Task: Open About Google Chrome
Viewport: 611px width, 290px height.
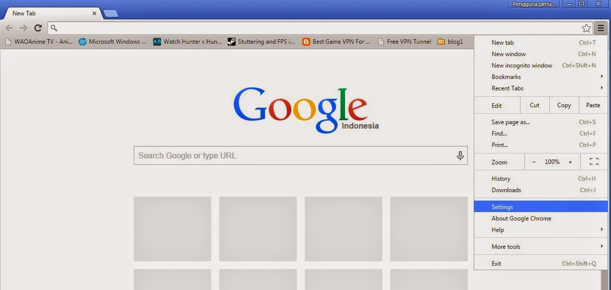Action: (x=541, y=218)
